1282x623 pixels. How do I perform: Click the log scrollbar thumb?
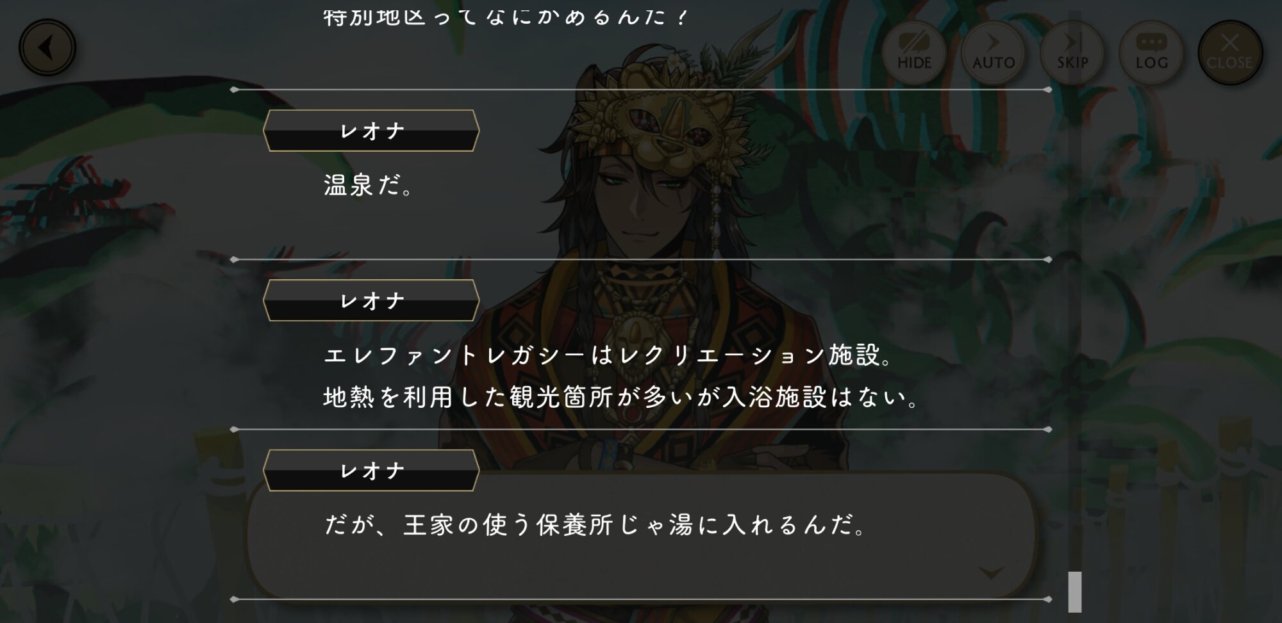click(x=1075, y=592)
